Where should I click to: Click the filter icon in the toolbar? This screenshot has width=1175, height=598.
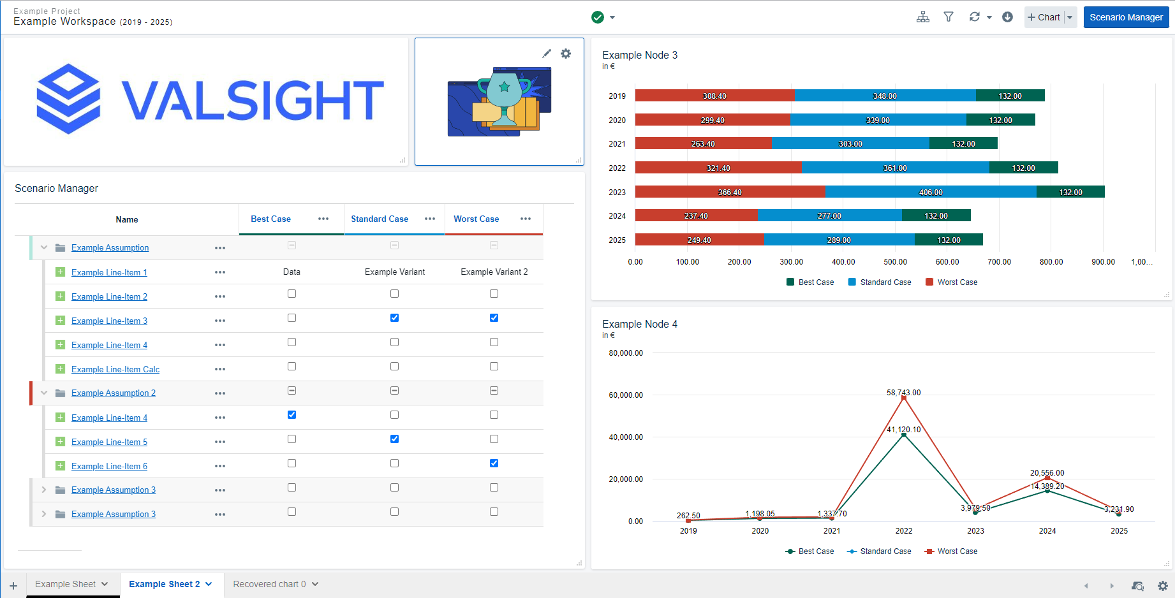(x=949, y=17)
